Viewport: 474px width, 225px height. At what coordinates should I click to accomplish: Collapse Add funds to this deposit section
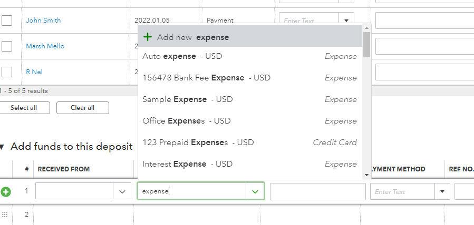click(x=2, y=147)
